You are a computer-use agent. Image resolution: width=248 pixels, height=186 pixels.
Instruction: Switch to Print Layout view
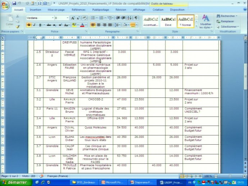(182, 176)
